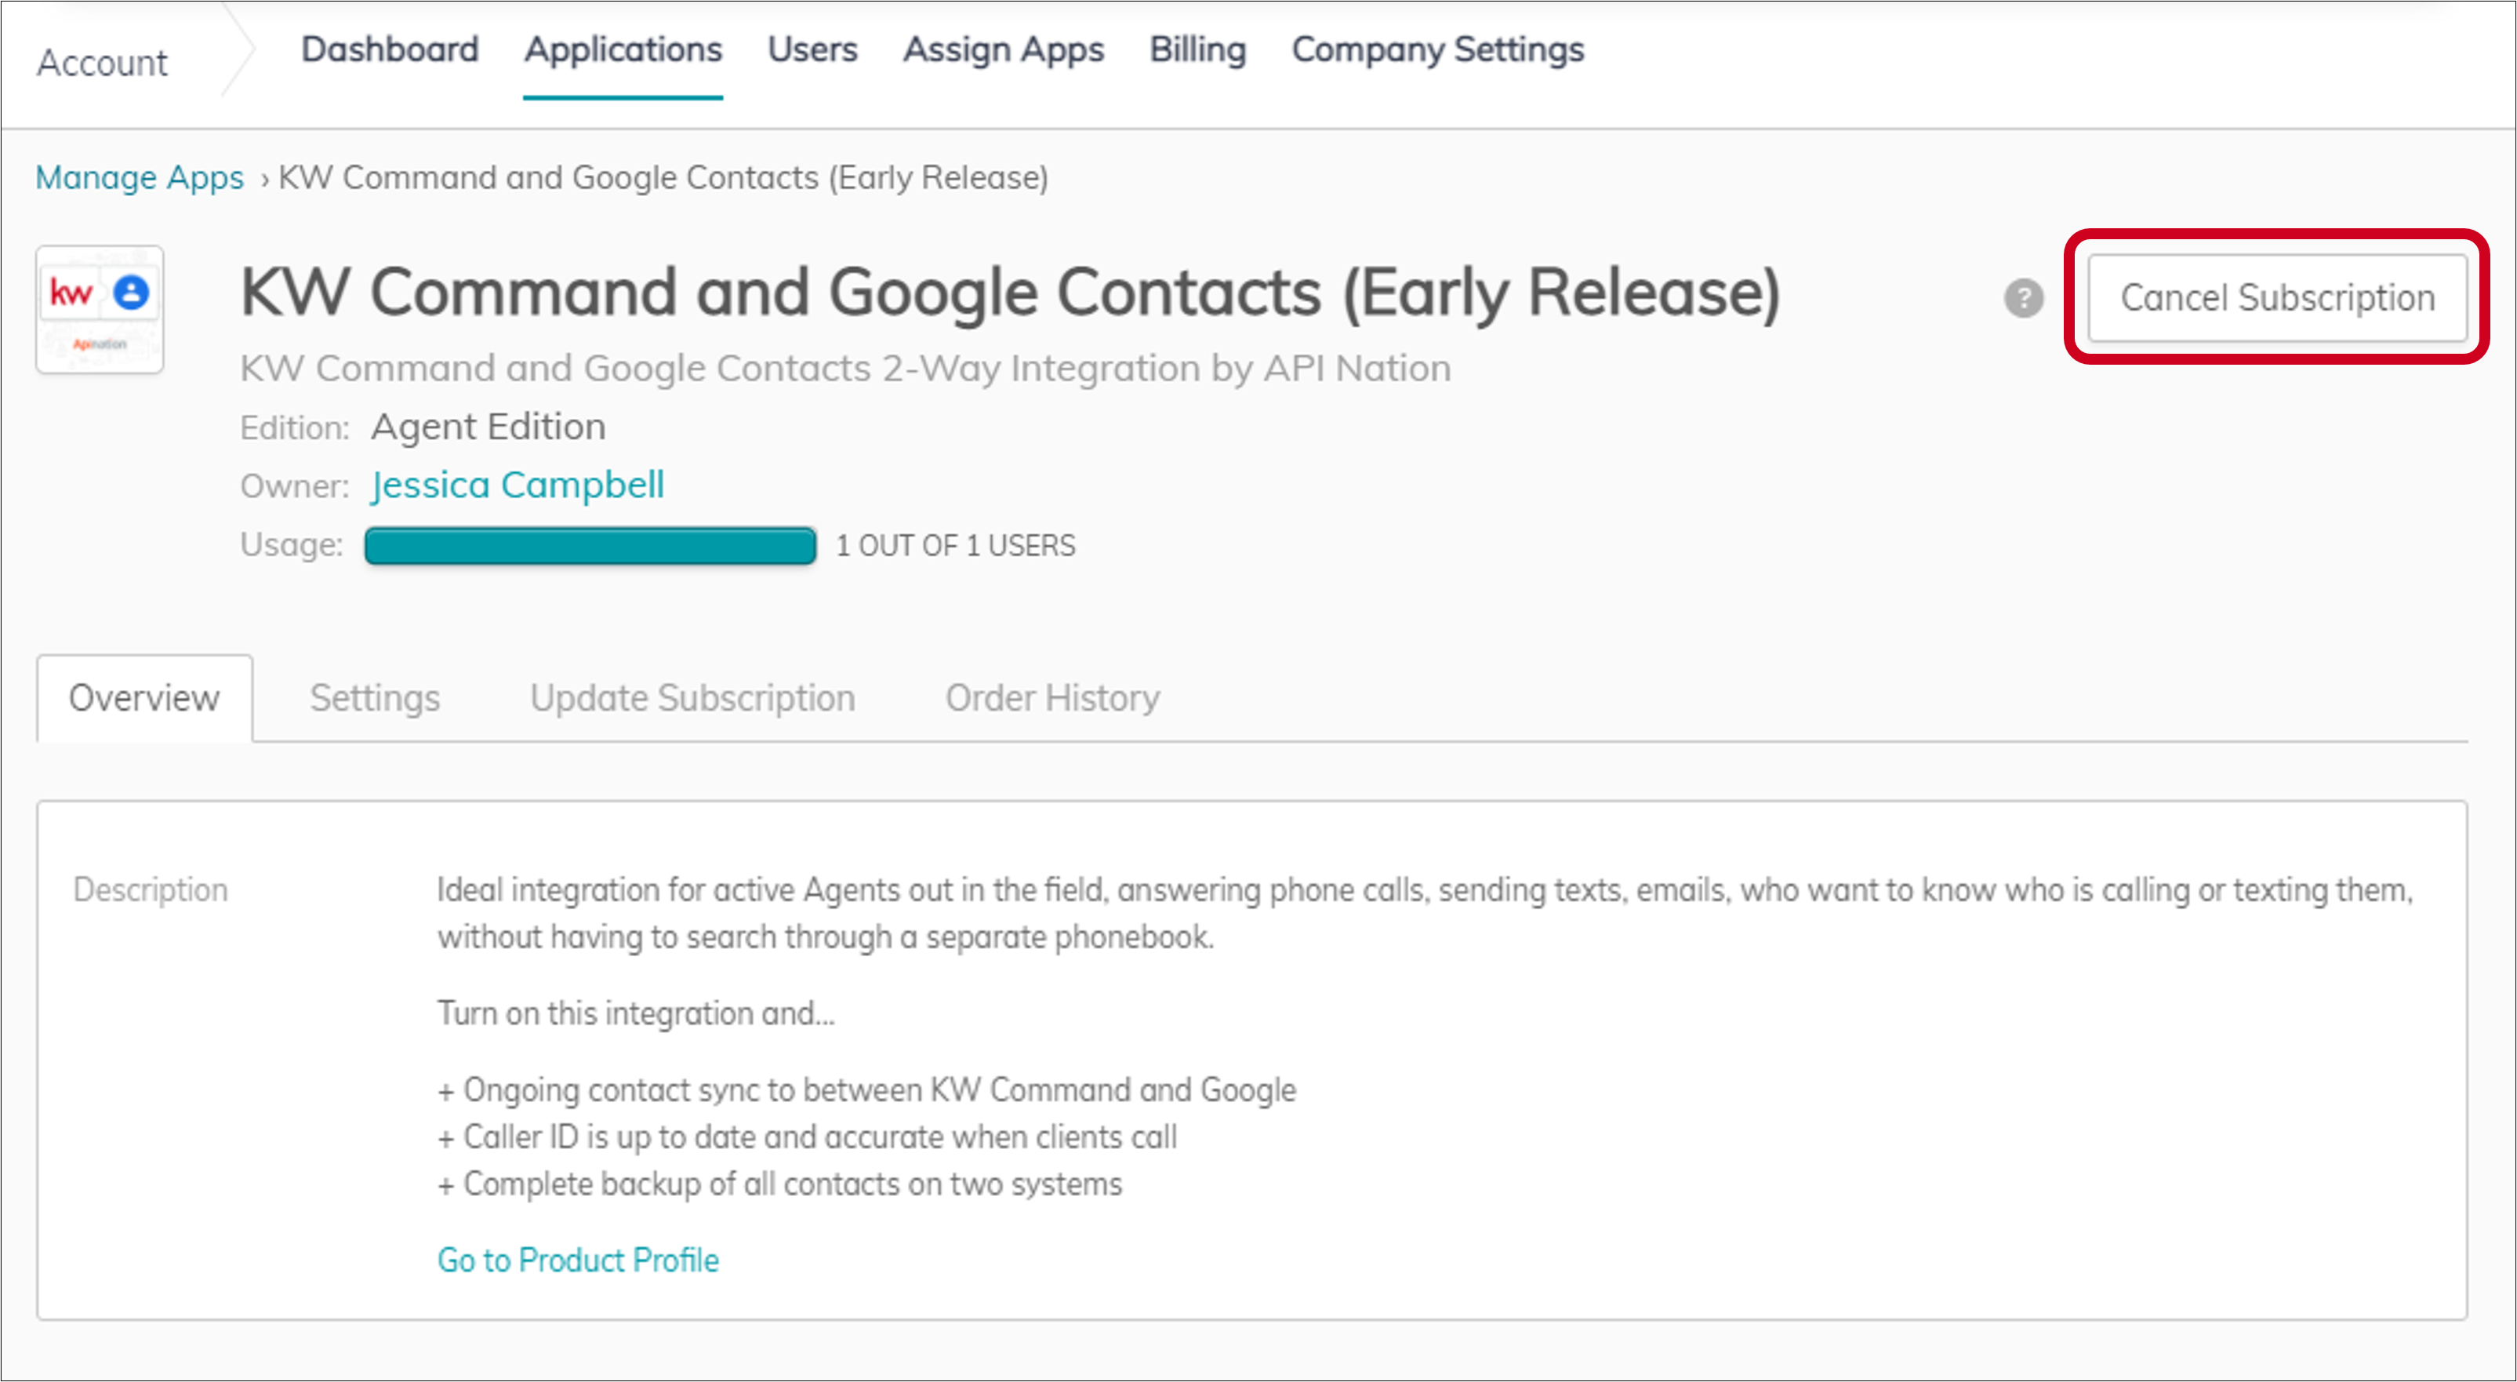Screen dimensions: 2517x1382
Task: Click the '1 OUT OF 1 USERS' text
Action: (x=956, y=545)
